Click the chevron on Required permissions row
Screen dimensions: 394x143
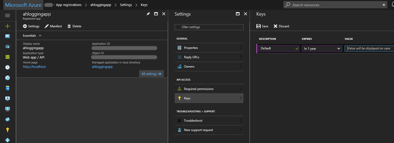click(x=241, y=89)
